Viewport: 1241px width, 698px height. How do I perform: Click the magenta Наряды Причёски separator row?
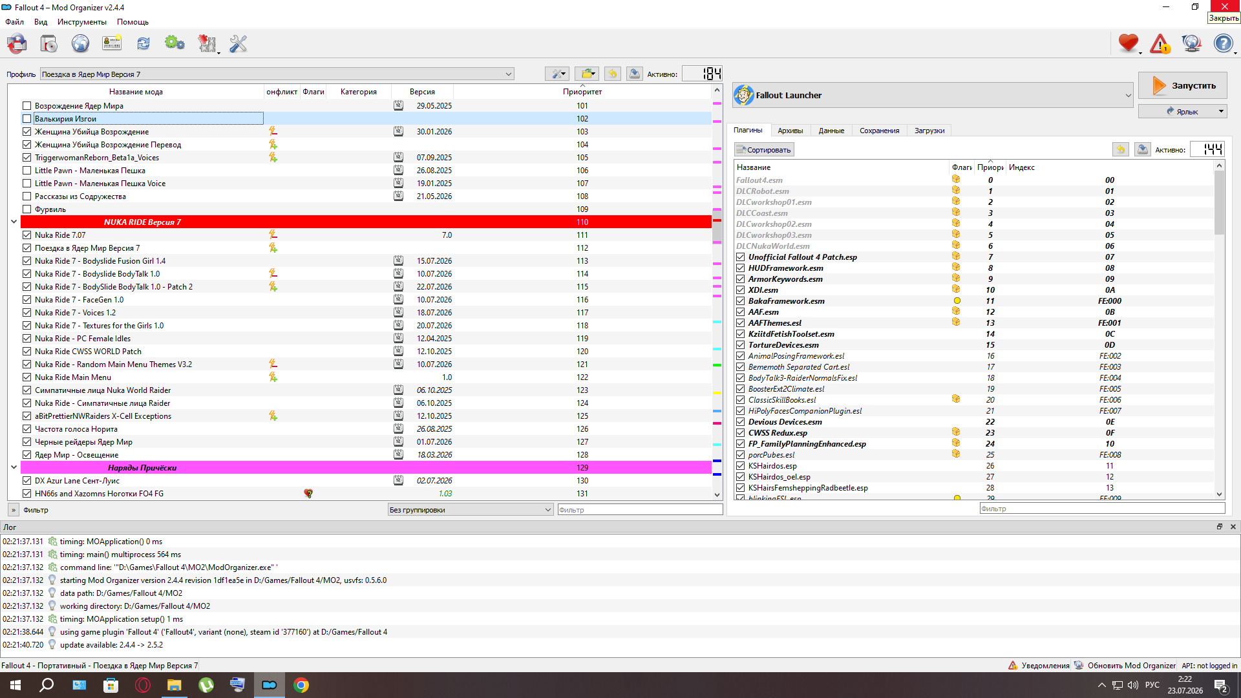point(366,468)
